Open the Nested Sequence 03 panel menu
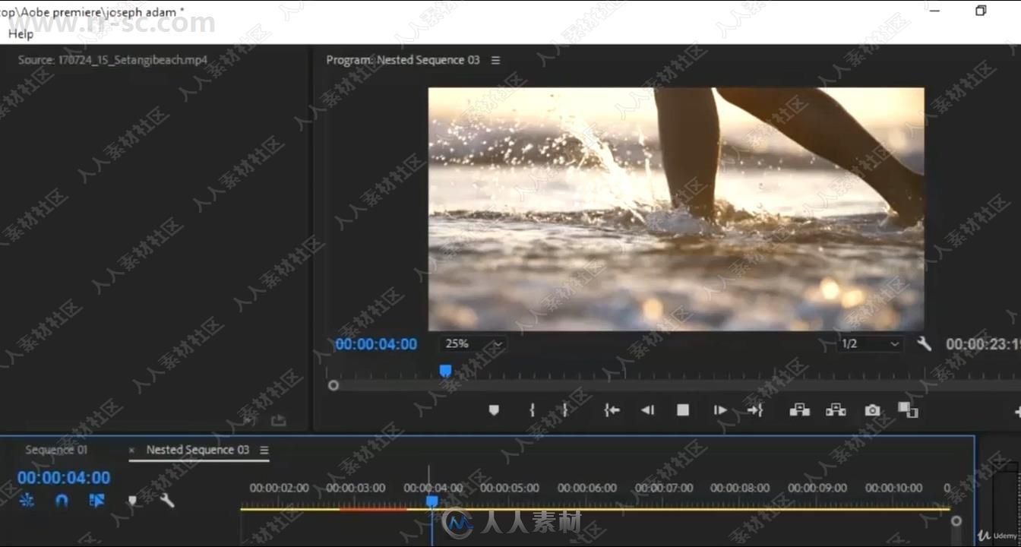The image size is (1021, 547). pos(264,450)
